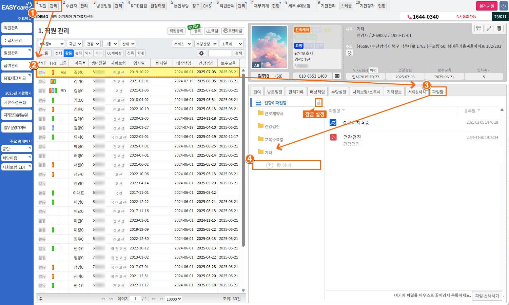509x305 pixels.
Task: Click the staff search input field
Action: (220, 53)
